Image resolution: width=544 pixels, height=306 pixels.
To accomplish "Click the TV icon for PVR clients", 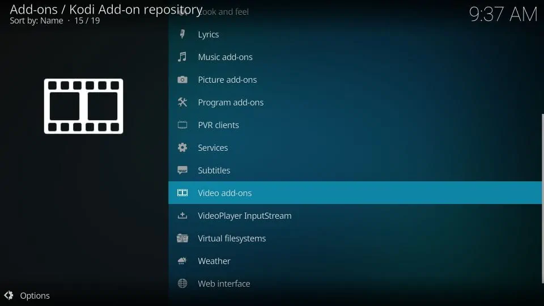I will coord(182,125).
